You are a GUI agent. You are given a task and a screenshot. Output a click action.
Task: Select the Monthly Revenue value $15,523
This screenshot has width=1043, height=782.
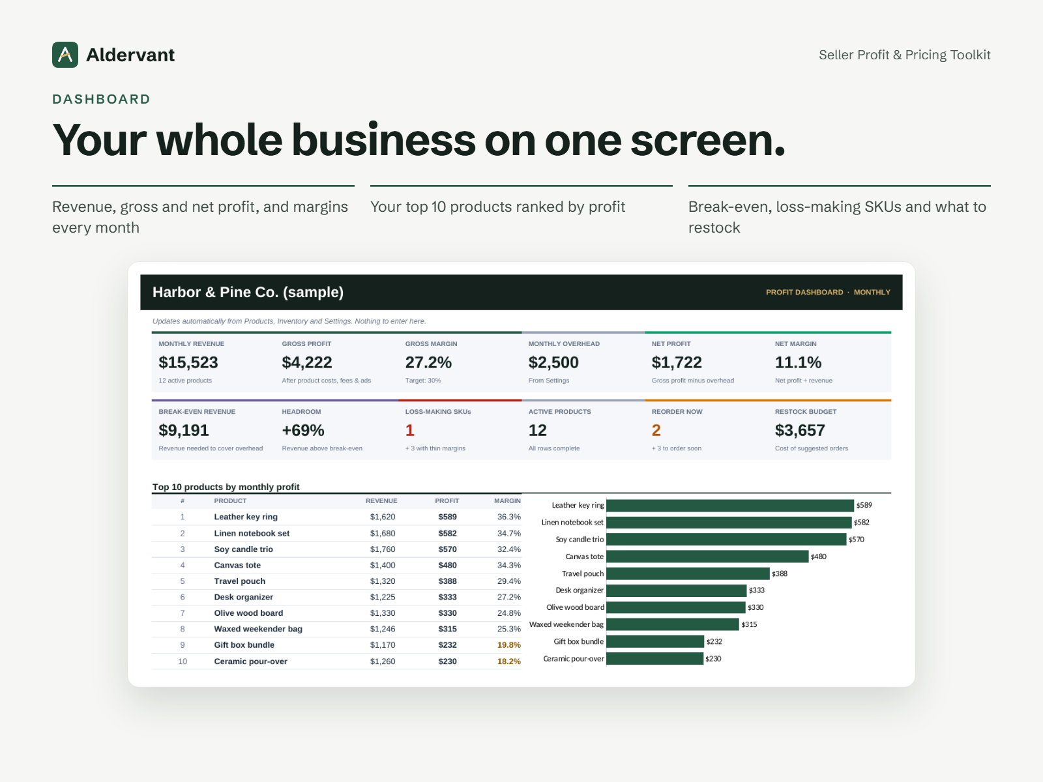pyautogui.click(x=188, y=362)
